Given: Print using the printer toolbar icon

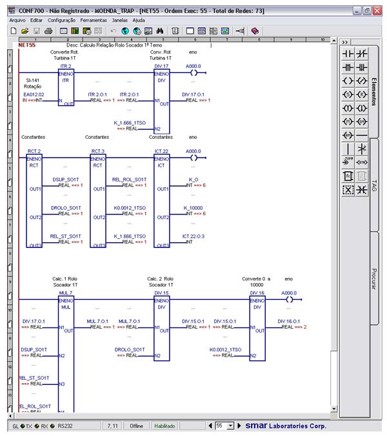Looking at the screenshot, I should 48,31.
